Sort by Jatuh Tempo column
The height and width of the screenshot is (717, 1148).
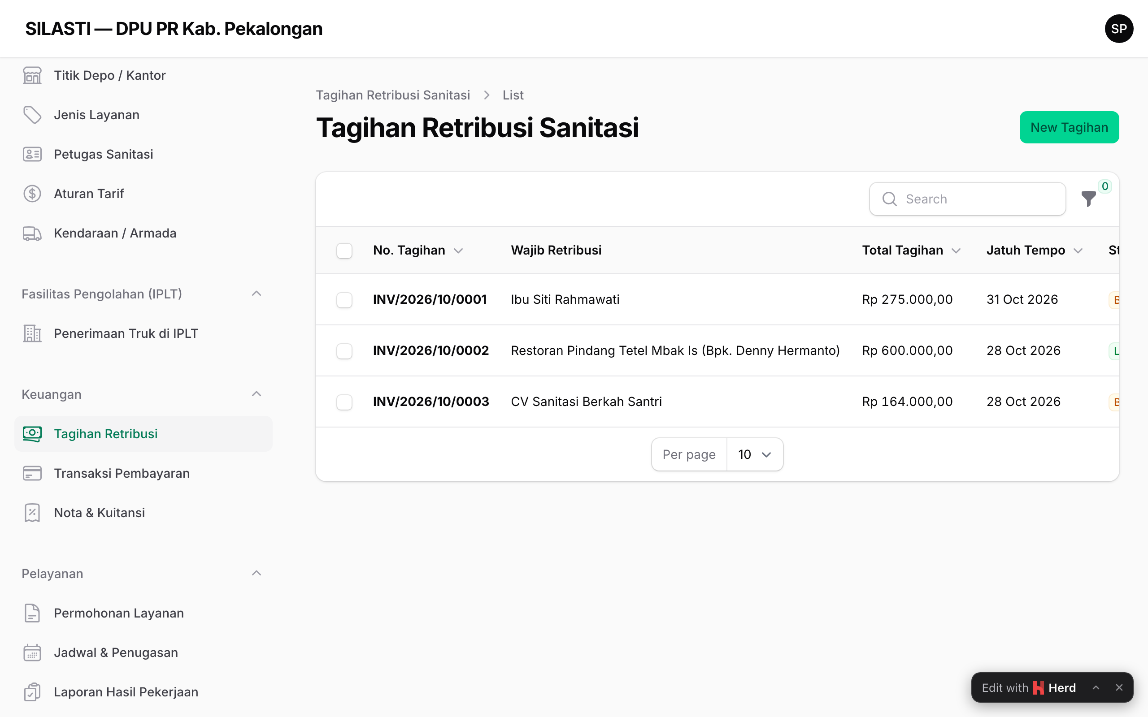pos(1035,250)
